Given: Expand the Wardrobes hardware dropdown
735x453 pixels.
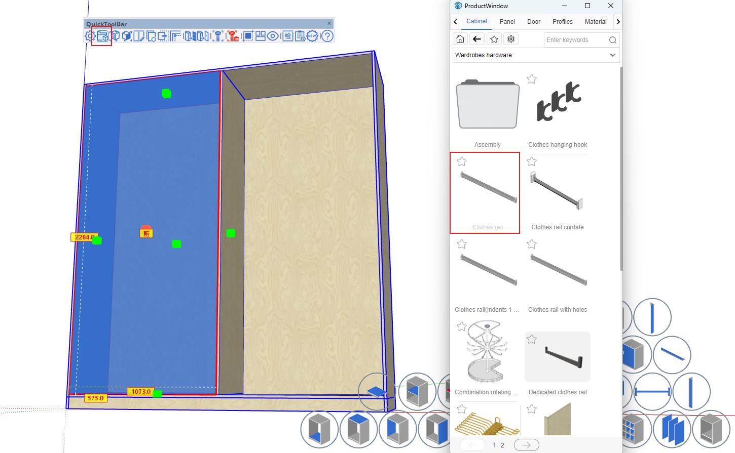Looking at the screenshot, I should click(x=612, y=55).
